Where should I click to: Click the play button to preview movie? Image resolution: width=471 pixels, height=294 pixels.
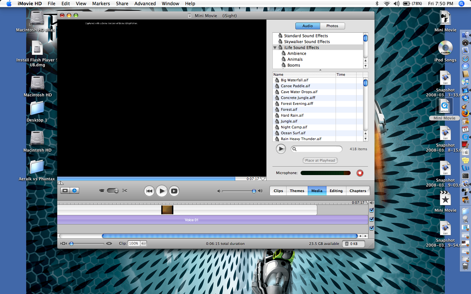[162, 191]
